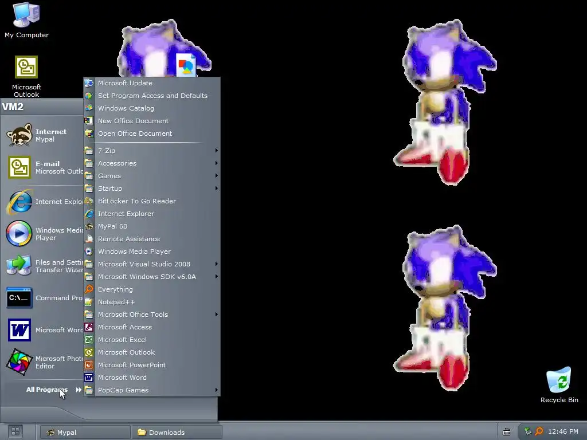
Task: Click the document file icon on desktop
Action: 186,65
